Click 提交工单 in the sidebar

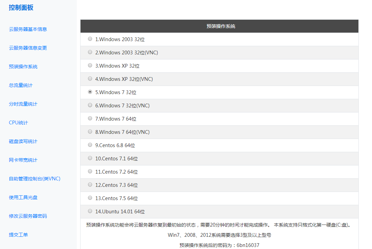tap(18, 235)
